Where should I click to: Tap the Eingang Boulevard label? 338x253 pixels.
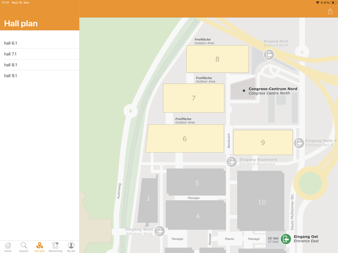coord(258,160)
